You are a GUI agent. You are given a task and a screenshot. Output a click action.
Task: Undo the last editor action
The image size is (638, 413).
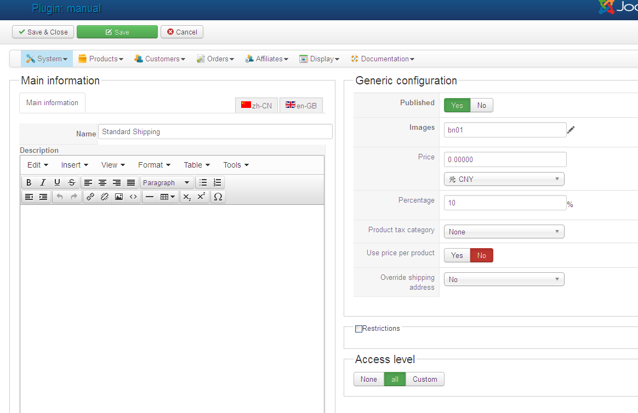(60, 197)
